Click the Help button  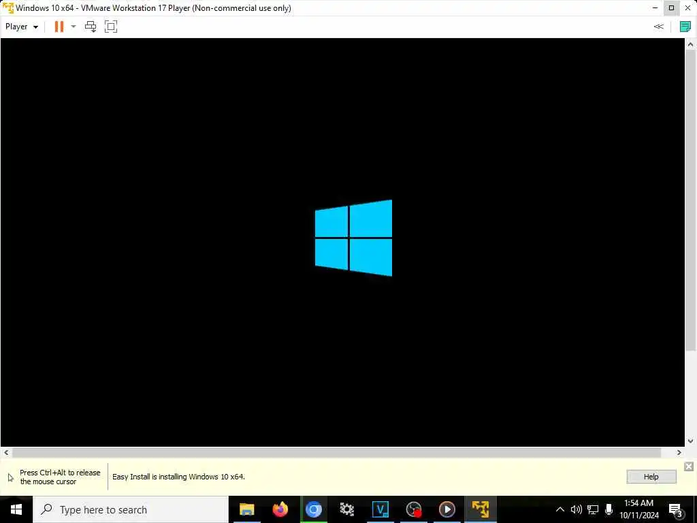(651, 477)
